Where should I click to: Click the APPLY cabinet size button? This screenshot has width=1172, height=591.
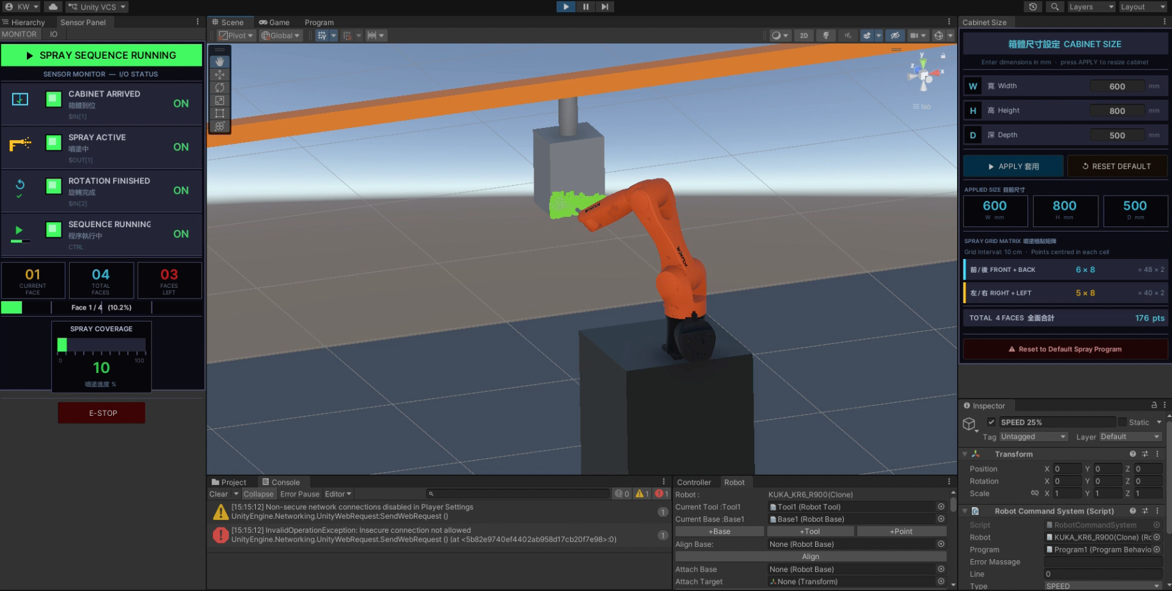(1013, 166)
